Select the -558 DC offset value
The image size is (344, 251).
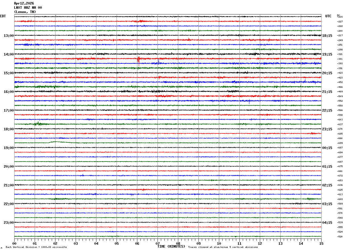click(x=340, y=106)
